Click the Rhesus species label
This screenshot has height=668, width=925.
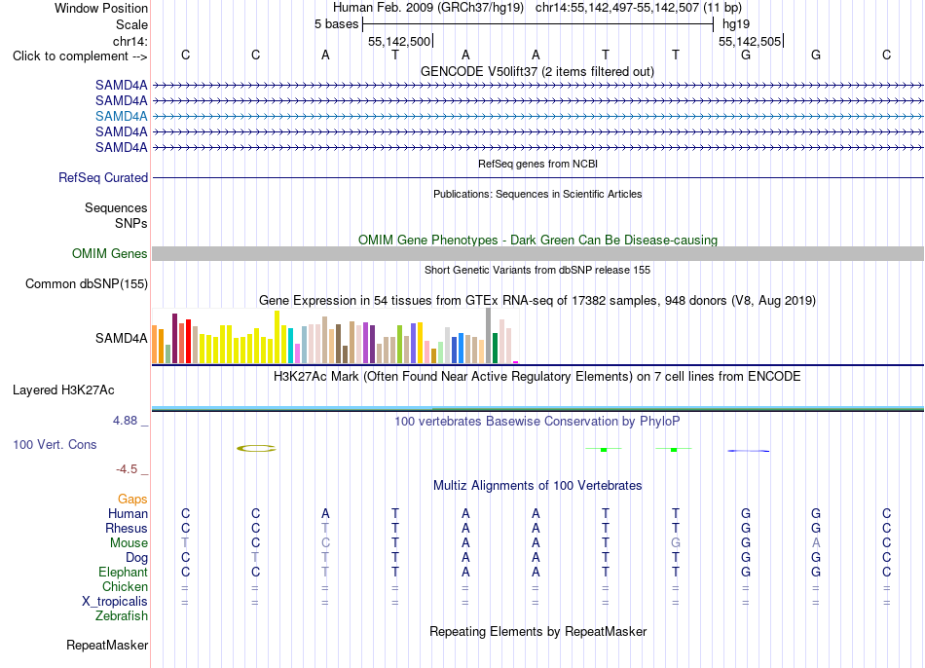(127, 528)
